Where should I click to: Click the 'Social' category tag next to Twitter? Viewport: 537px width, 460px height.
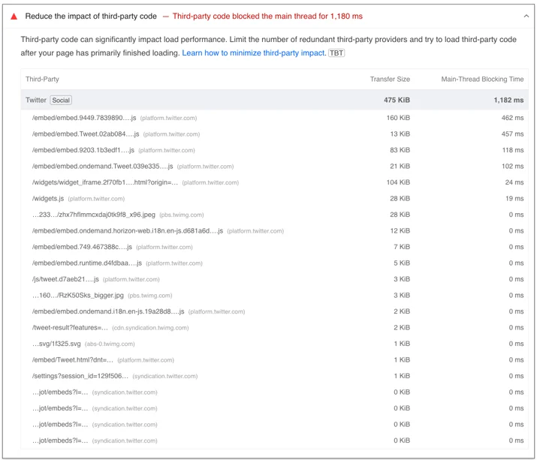tap(61, 101)
